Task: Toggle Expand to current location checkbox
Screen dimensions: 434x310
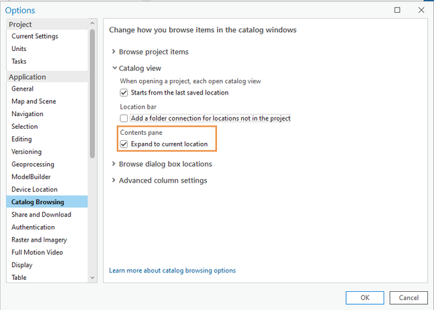Action: pyautogui.click(x=124, y=144)
